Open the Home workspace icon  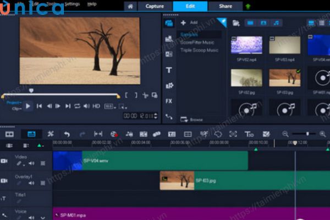click(x=130, y=6)
